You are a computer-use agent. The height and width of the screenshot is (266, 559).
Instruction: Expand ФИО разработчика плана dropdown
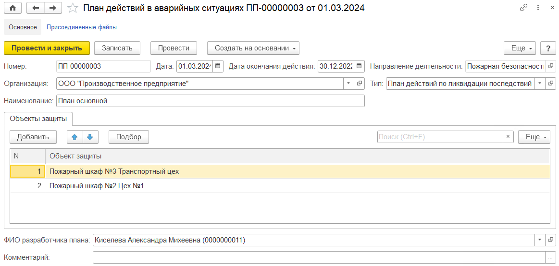tap(540, 240)
